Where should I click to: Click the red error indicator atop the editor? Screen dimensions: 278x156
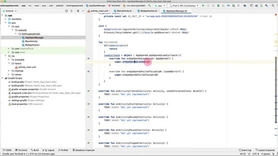(276, 15)
